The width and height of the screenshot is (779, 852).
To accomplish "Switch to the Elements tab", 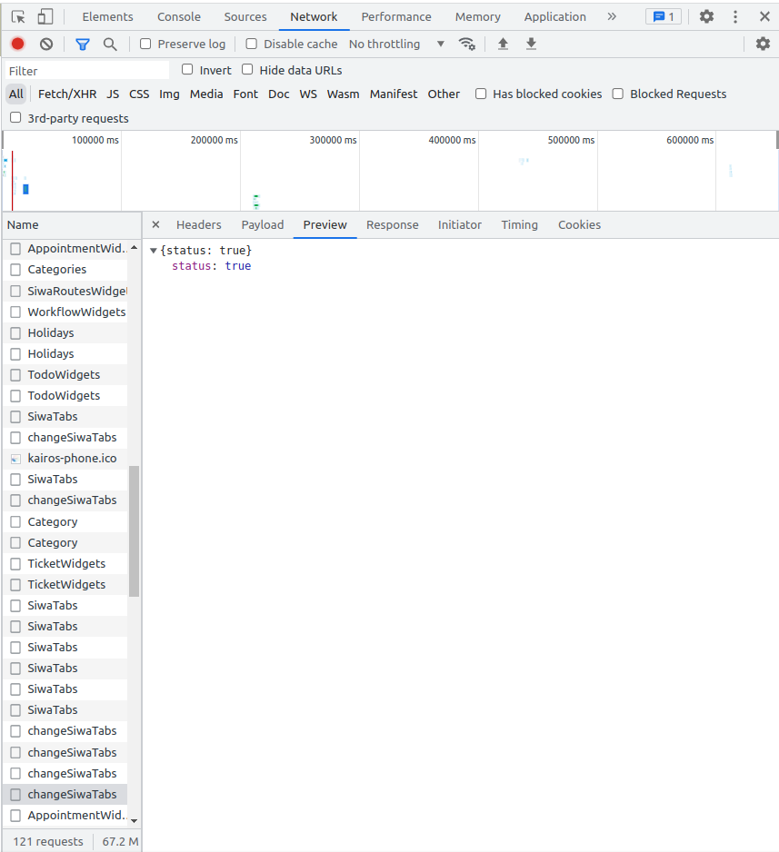I will [x=107, y=17].
